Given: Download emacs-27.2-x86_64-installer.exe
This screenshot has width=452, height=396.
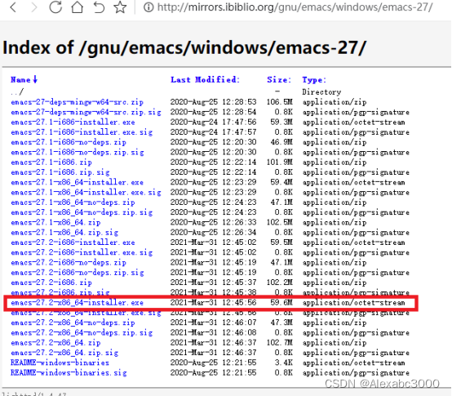Looking at the screenshot, I should tap(77, 303).
